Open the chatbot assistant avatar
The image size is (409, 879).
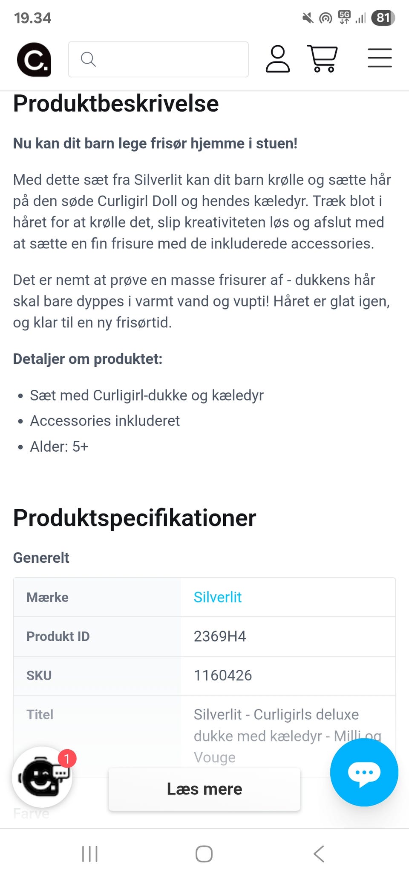point(41,778)
